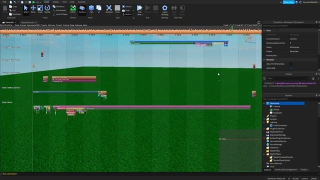Collapse the Behavior properties section

264,59
